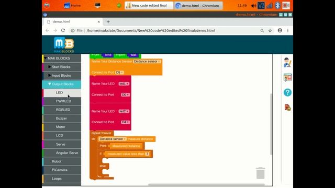
Task: Select the repeat forever block
Action: point(101,133)
